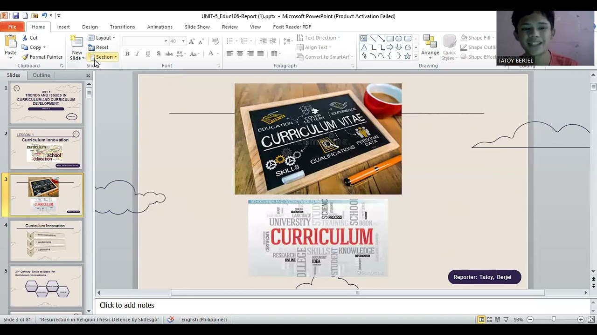Open the Align Text dropdown
The image size is (597, 335).
[x=314, y=47]
